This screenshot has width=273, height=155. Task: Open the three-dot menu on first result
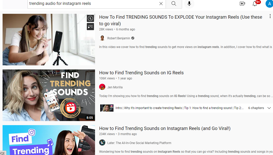pos(270,16)
